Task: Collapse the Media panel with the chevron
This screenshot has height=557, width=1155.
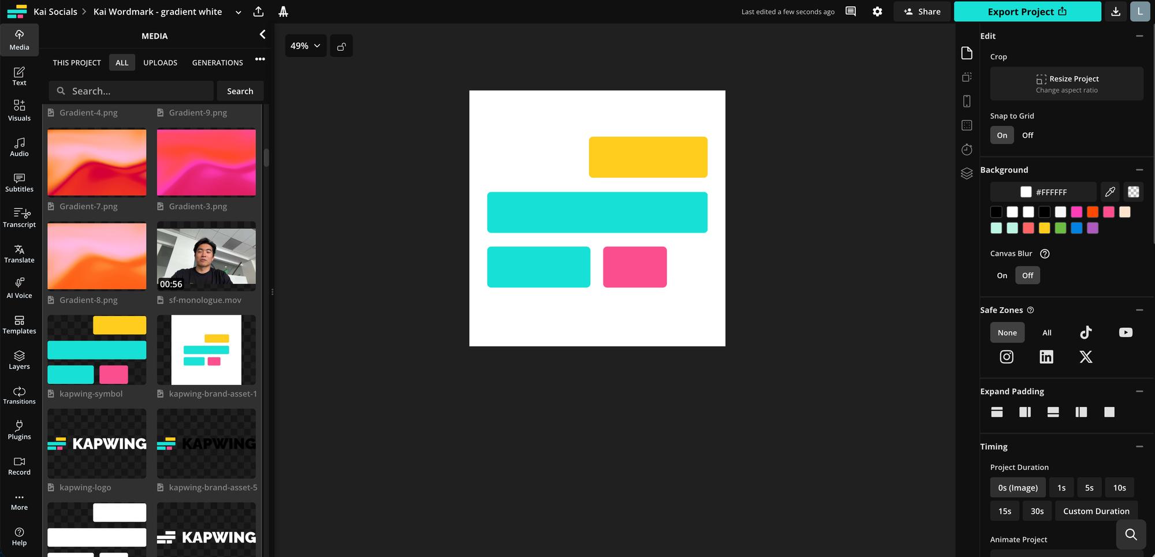Action: tap(262, 35)
